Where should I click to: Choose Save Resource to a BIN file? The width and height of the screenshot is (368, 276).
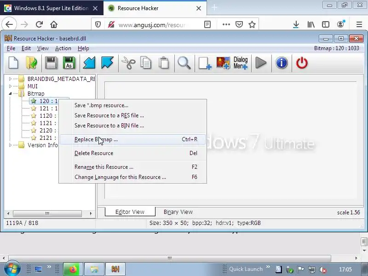[x=132, y=126]
